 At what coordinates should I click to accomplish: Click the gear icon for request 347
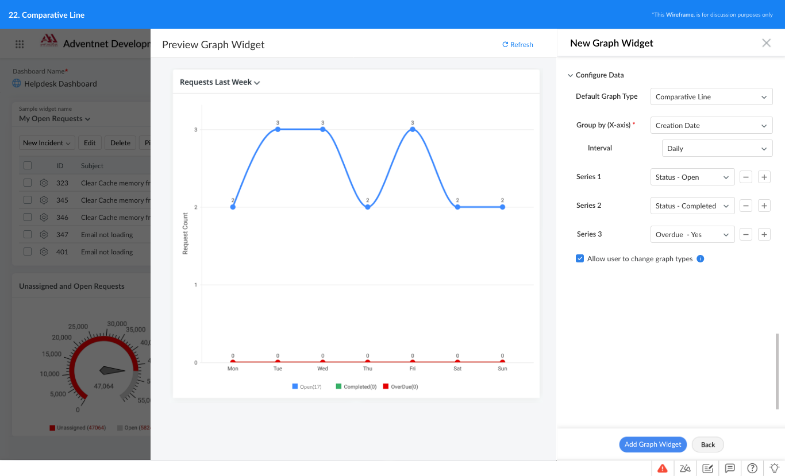pos(44,235)
